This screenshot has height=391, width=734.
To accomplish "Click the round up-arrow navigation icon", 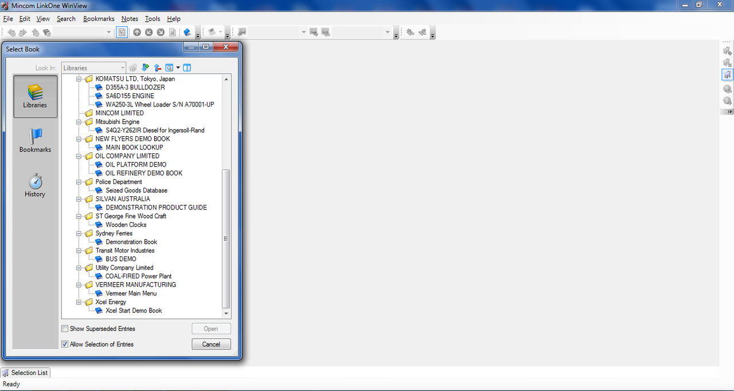I will pyautogui.click(x=137, y=32).
